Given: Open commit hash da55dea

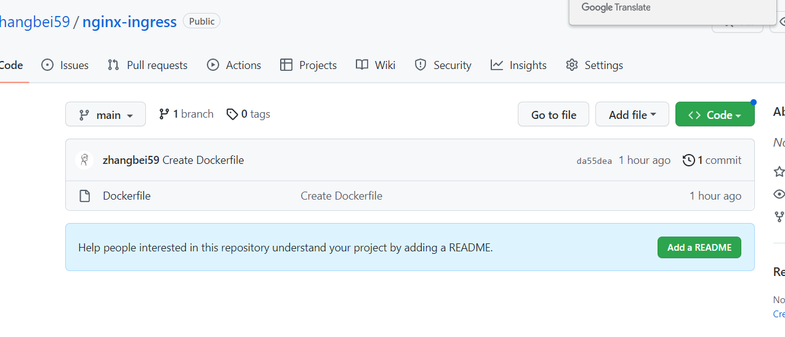Looking at the screenshot, I should pyautogui.click(x=594, y=161).
